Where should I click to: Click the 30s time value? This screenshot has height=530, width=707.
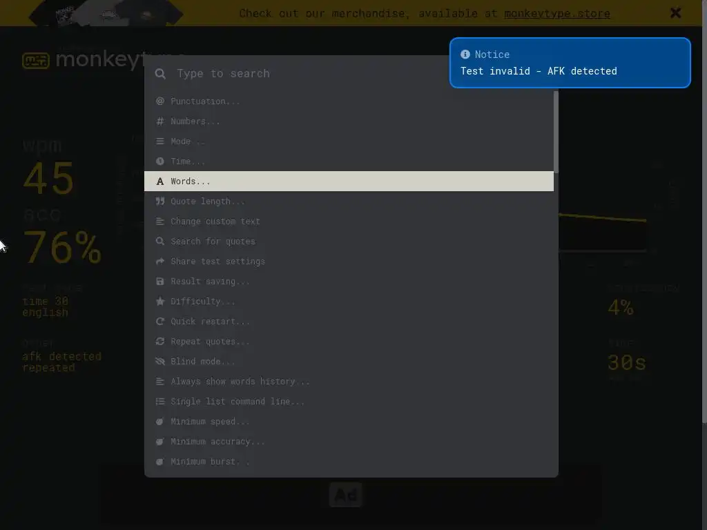pos(627,362)
